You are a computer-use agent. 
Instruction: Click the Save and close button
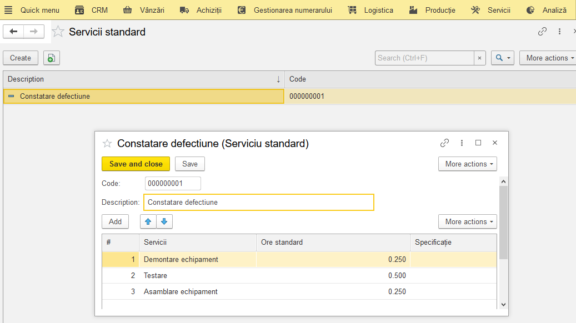coord(136,164)
